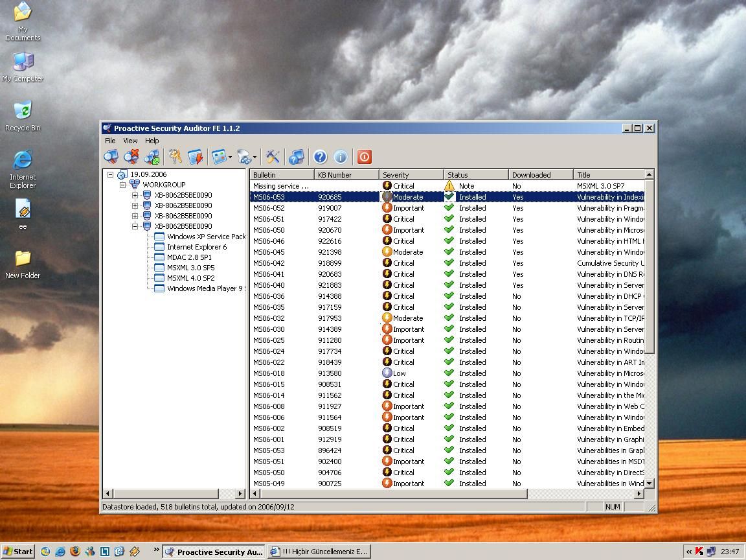Click tree pane horizontal scroll left arrow
Image resolution: width=746 pixels, height=560 pixels.
(x=108, y=494)
